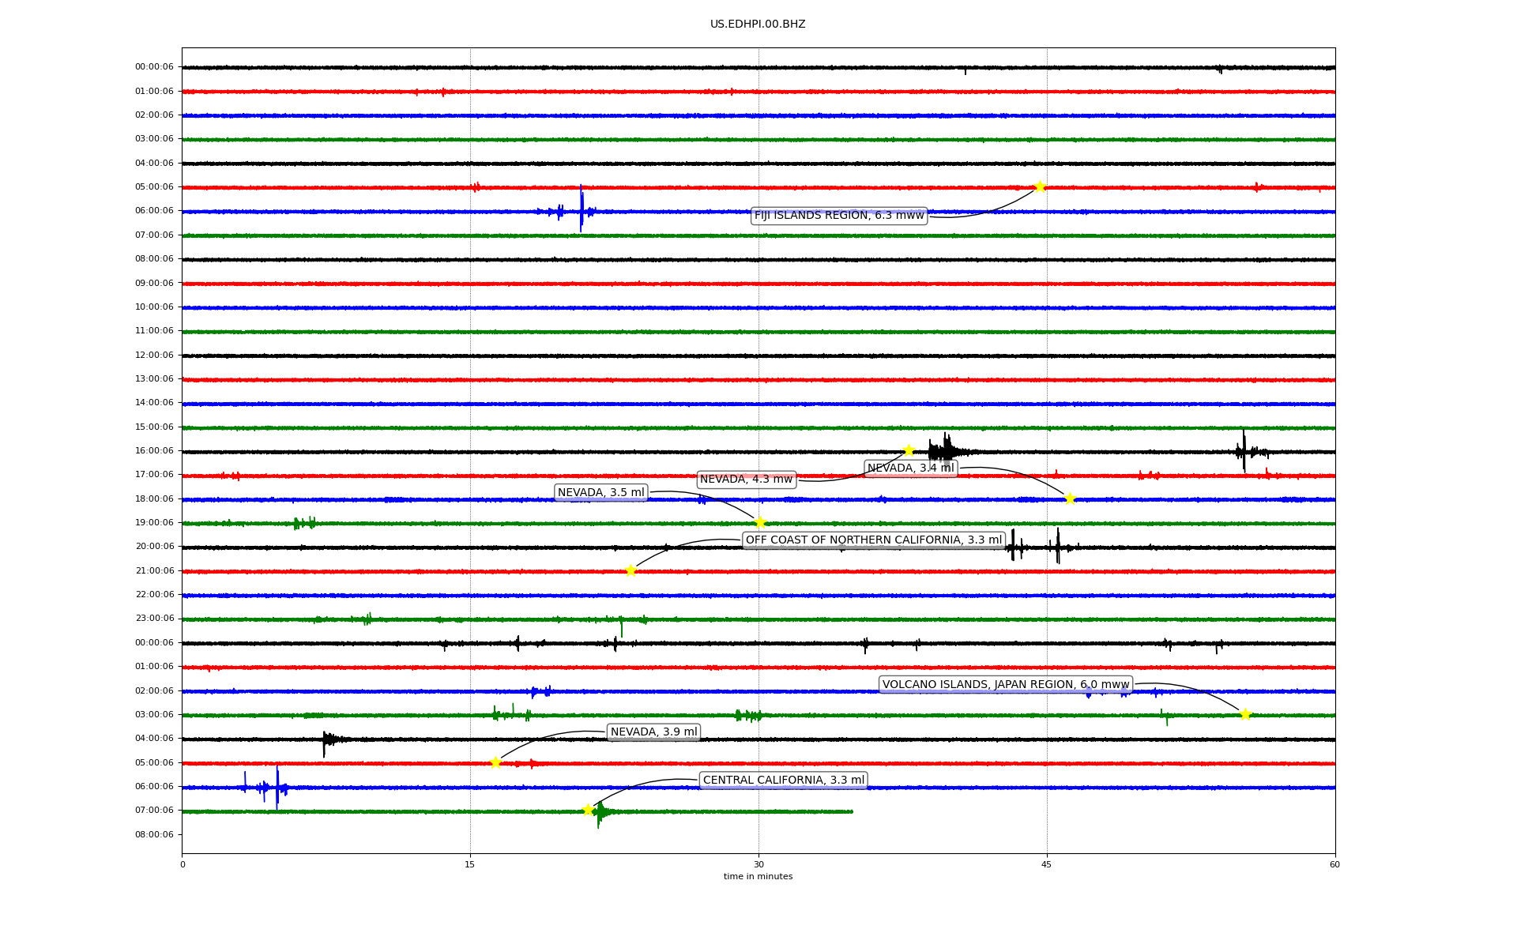This screenshot has height=948, width=1517.
Task: Click the NEVADA 3.9 ml annotation label
Action: point(653,732)
